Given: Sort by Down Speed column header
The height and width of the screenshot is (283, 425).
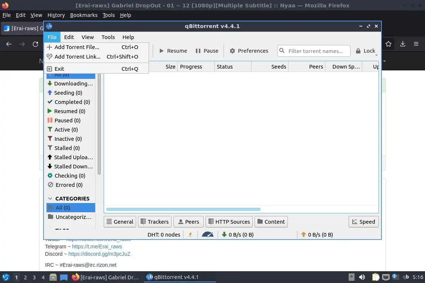Looking at the screenshot, I should pos(344,67).
